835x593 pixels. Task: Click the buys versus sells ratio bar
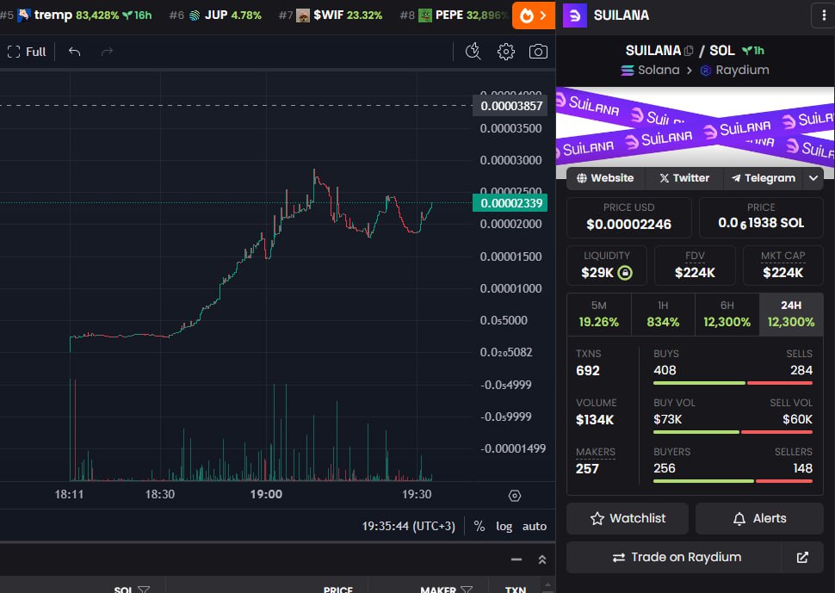[x=733, y=383]
